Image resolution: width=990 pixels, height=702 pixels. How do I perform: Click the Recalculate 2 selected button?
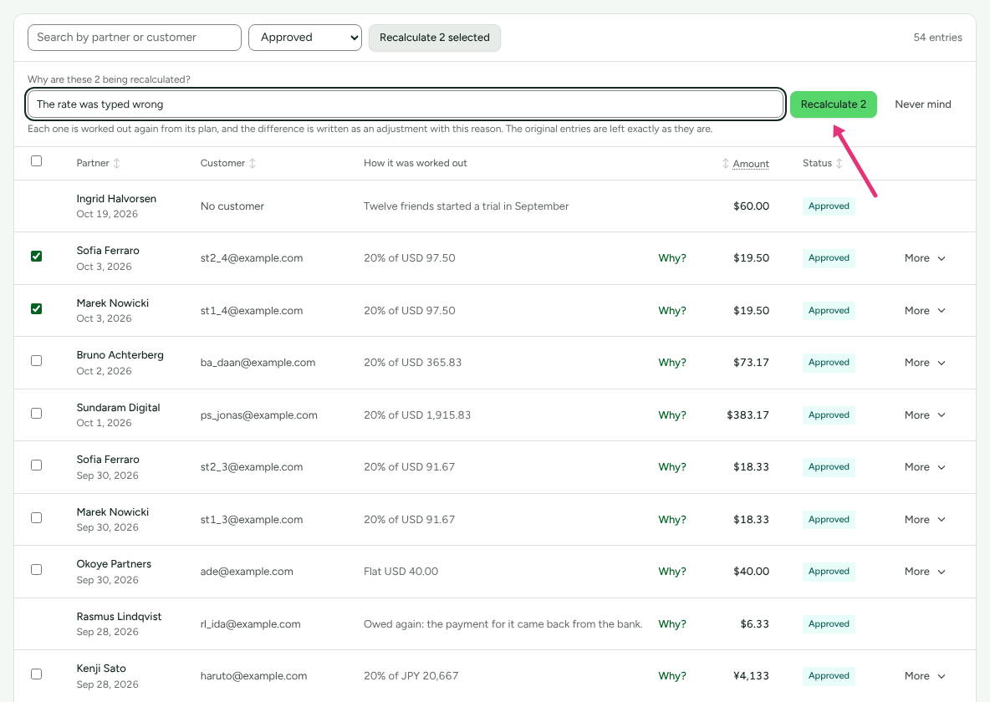coord(435,38)
